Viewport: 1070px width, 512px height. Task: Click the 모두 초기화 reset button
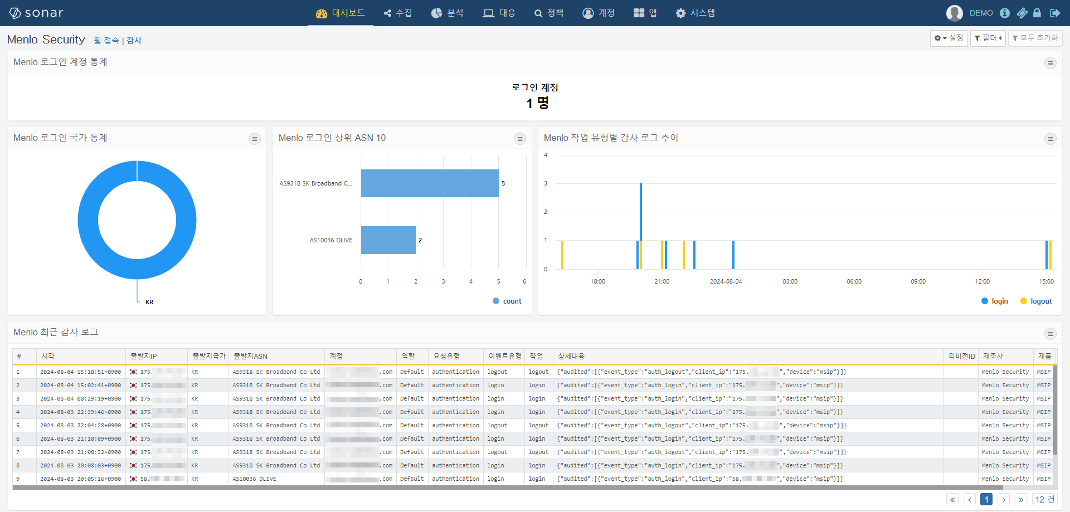coord(1035,38)
